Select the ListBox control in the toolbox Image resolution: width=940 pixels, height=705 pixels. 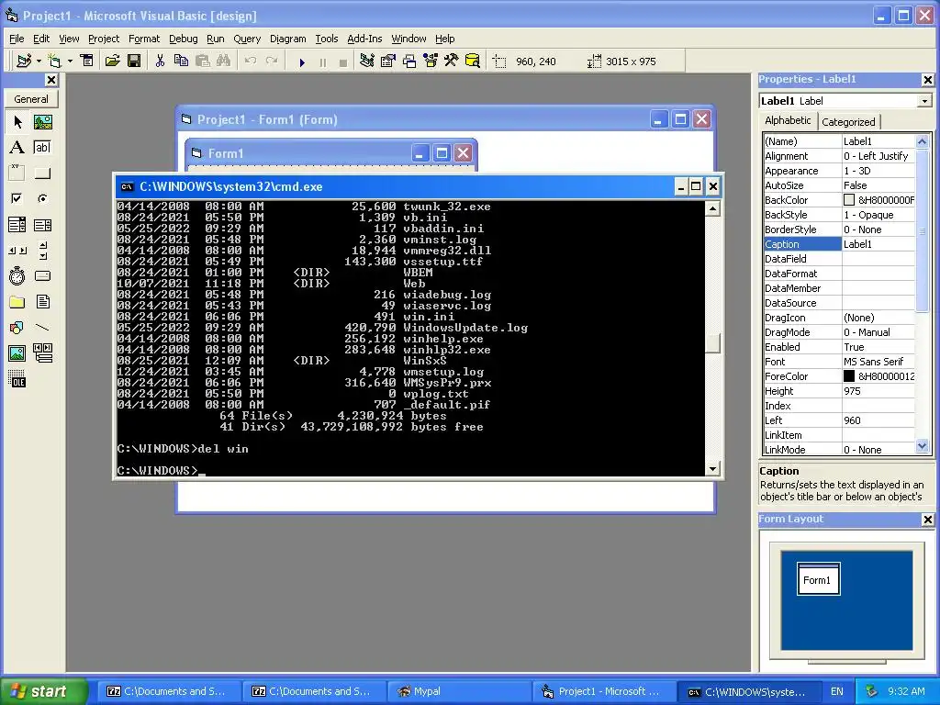[x=42, y=225]
